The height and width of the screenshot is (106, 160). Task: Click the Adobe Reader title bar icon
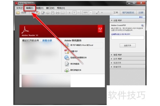[x=16, y=3]
